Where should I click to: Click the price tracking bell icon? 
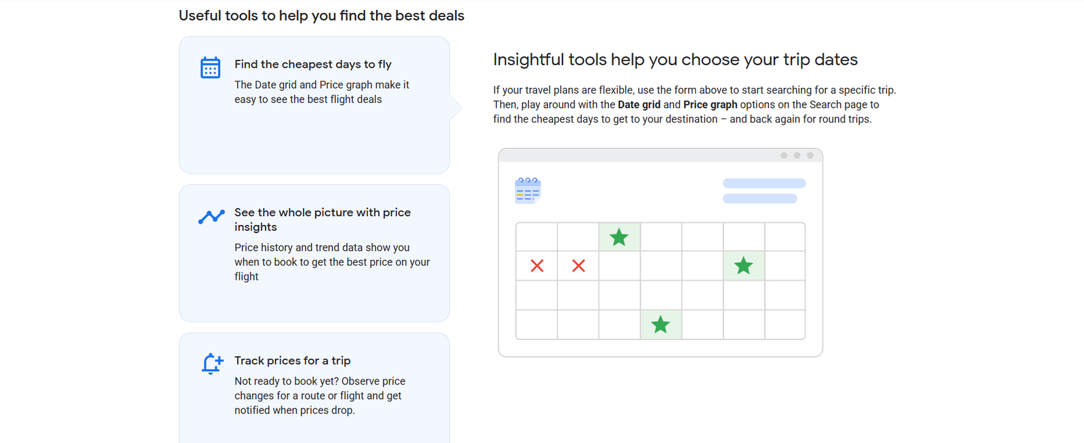211,364
